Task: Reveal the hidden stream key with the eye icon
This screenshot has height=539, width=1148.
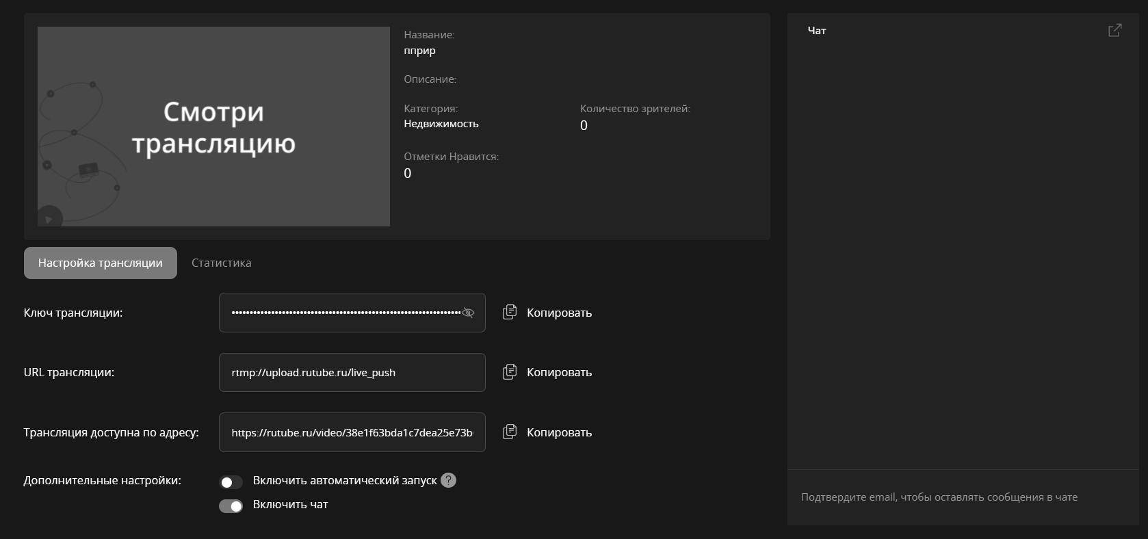Action: (x=468, y=313)
